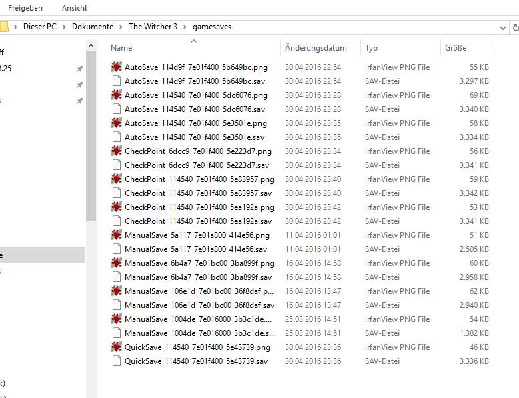Click file icon of ManualSave_106e1d_7e01bc00_36f8daf.sav
This screenshot has height=398, width=519.
[x=116, y=305]
